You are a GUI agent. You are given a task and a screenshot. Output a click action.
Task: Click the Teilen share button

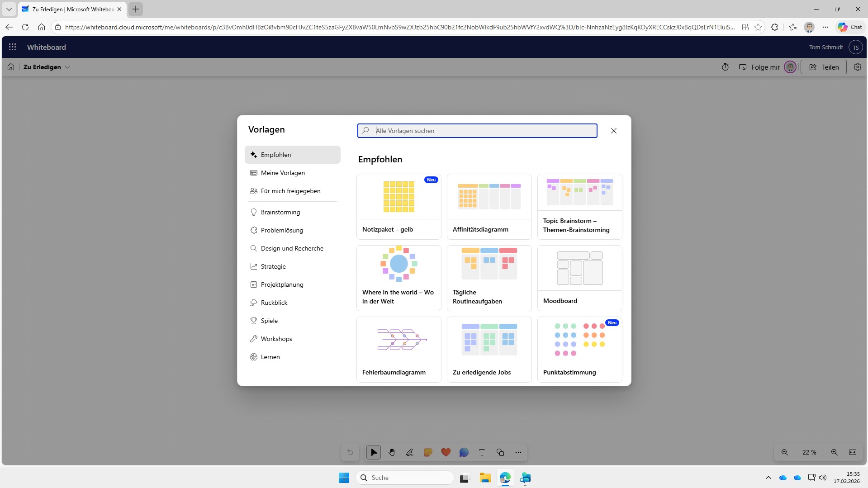823,67
